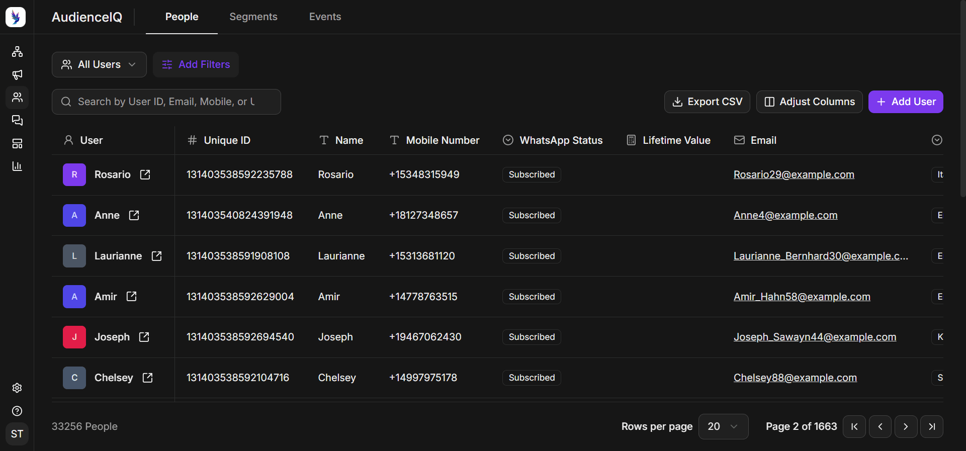This screenshot has width=966, height=451.
Task: Open the Rows per page dropdown
Action: pos(723,426)
